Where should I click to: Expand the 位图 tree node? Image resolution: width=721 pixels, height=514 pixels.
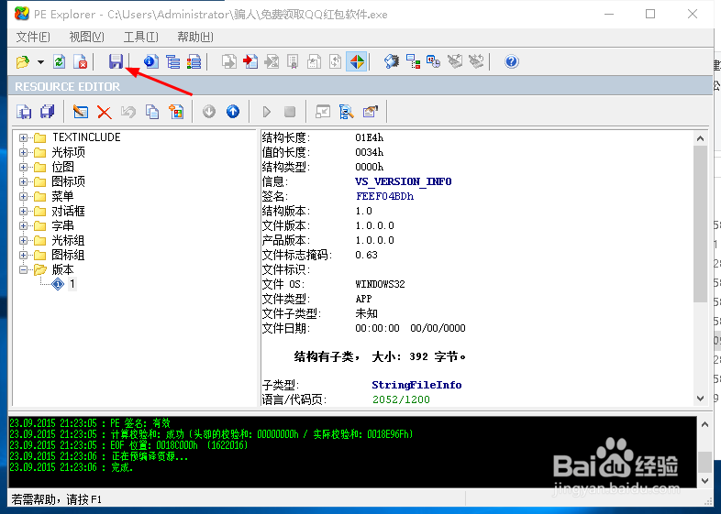coord(23,167)
